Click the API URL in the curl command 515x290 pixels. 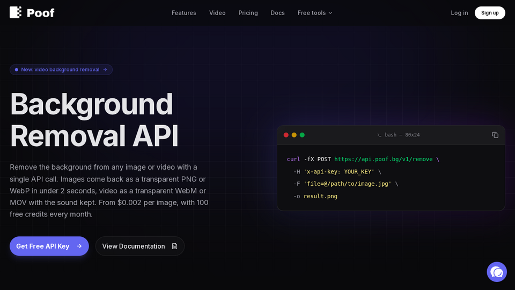pos(383,159)
